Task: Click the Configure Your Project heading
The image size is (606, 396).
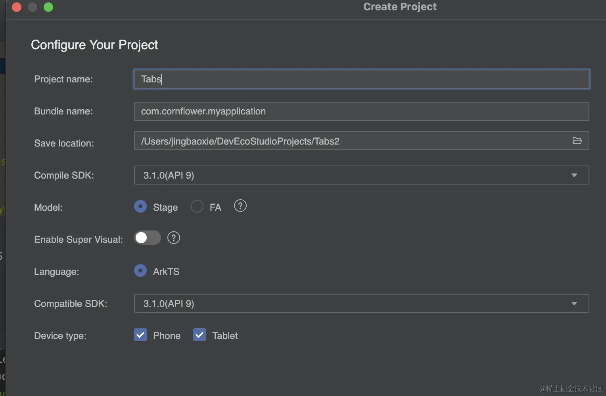Action: [94, 45]
